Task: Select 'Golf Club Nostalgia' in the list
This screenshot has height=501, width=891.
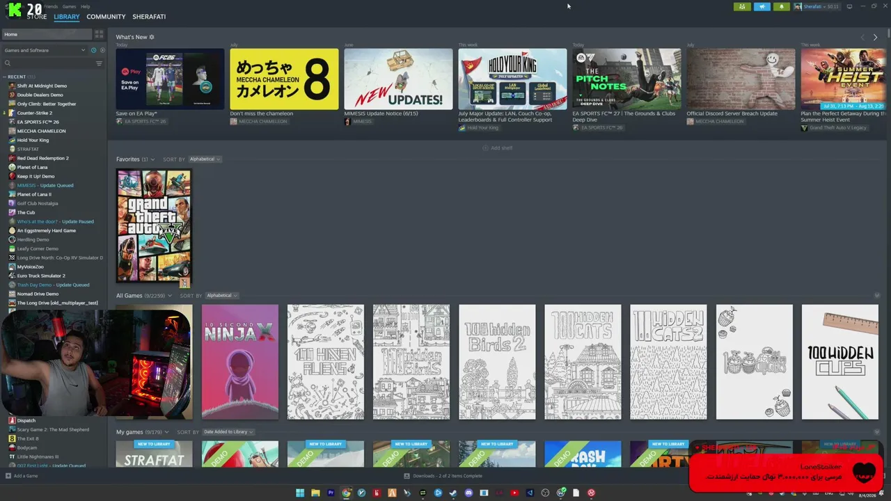Action: point(38,203)
